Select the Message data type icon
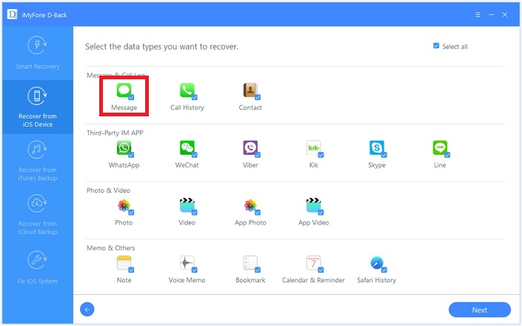Viewport: 522px width, 326px height. (x=124, y=90)
